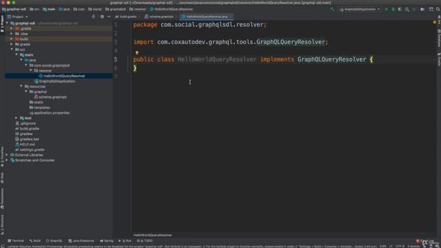Image resolution: width=441 pixels, height=248 pixels.
Task: Open the Build tool window
Action: (x=35, y=240)
